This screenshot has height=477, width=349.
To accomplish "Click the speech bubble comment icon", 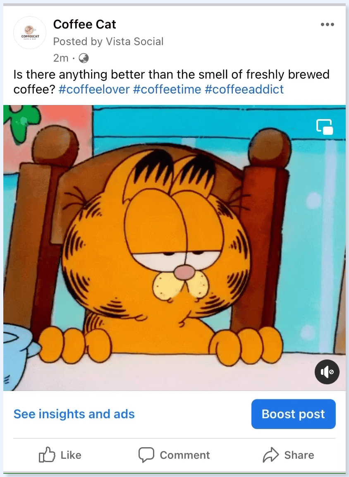I will 146,455.
